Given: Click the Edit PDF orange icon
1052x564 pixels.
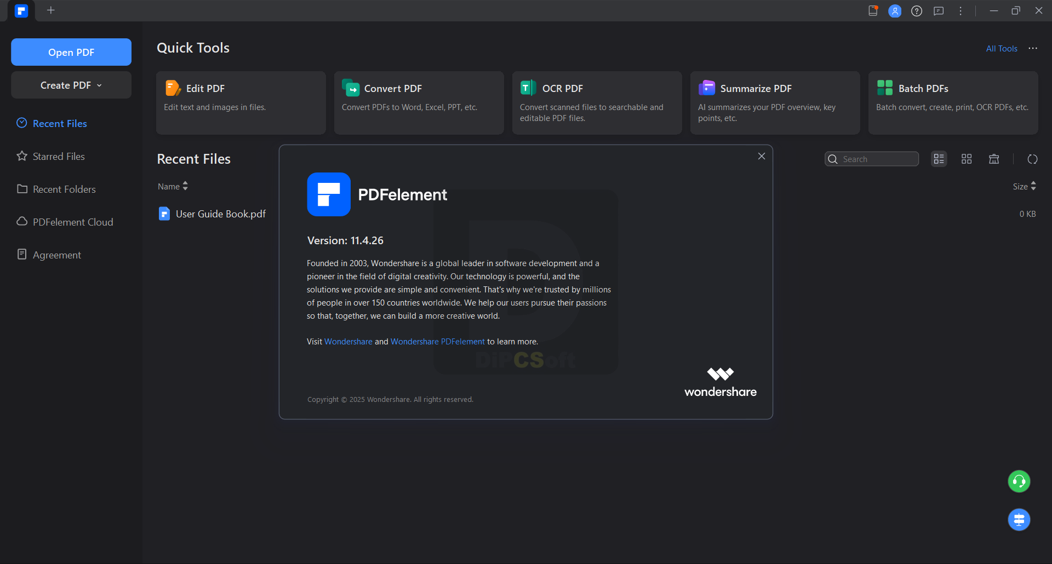Looking at the screenshot, I should tap(173, 88).
